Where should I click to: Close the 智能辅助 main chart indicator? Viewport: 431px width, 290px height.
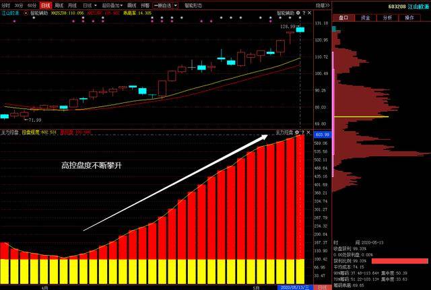pos(308,13)
